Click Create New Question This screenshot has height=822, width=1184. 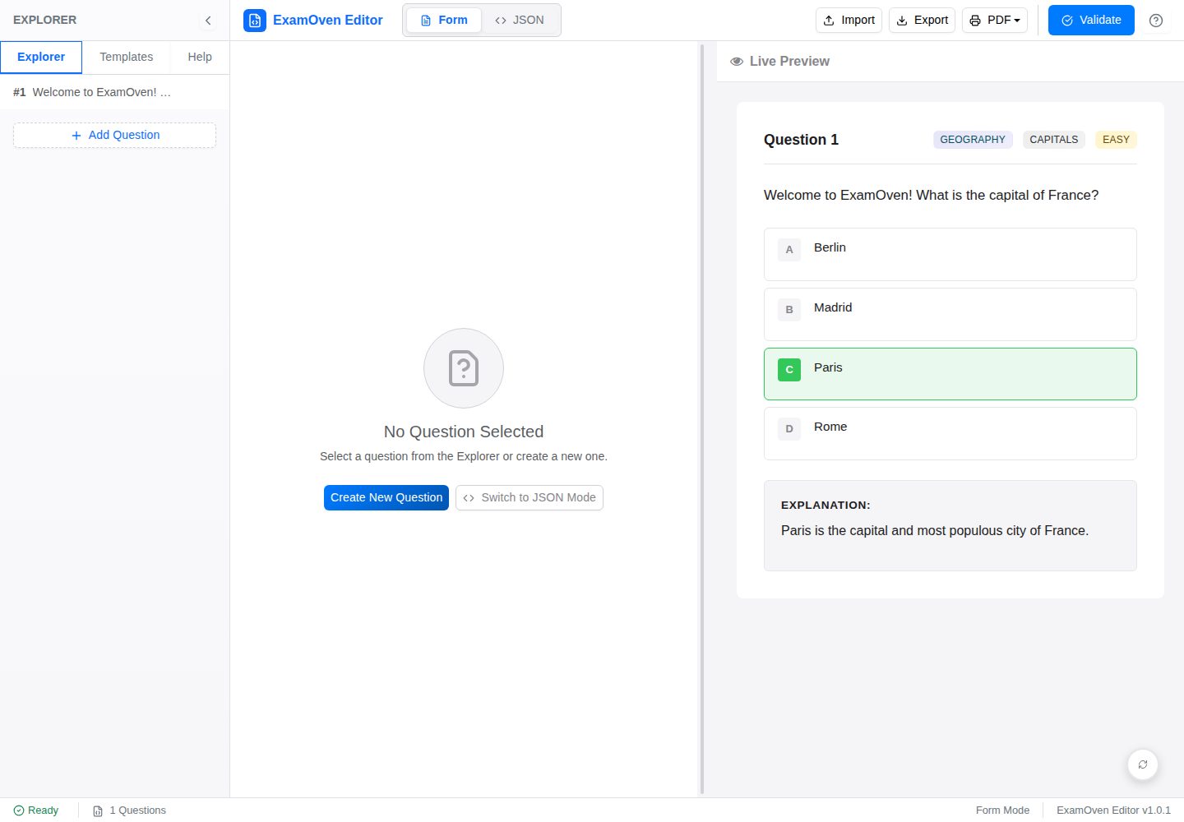[386, 497]
